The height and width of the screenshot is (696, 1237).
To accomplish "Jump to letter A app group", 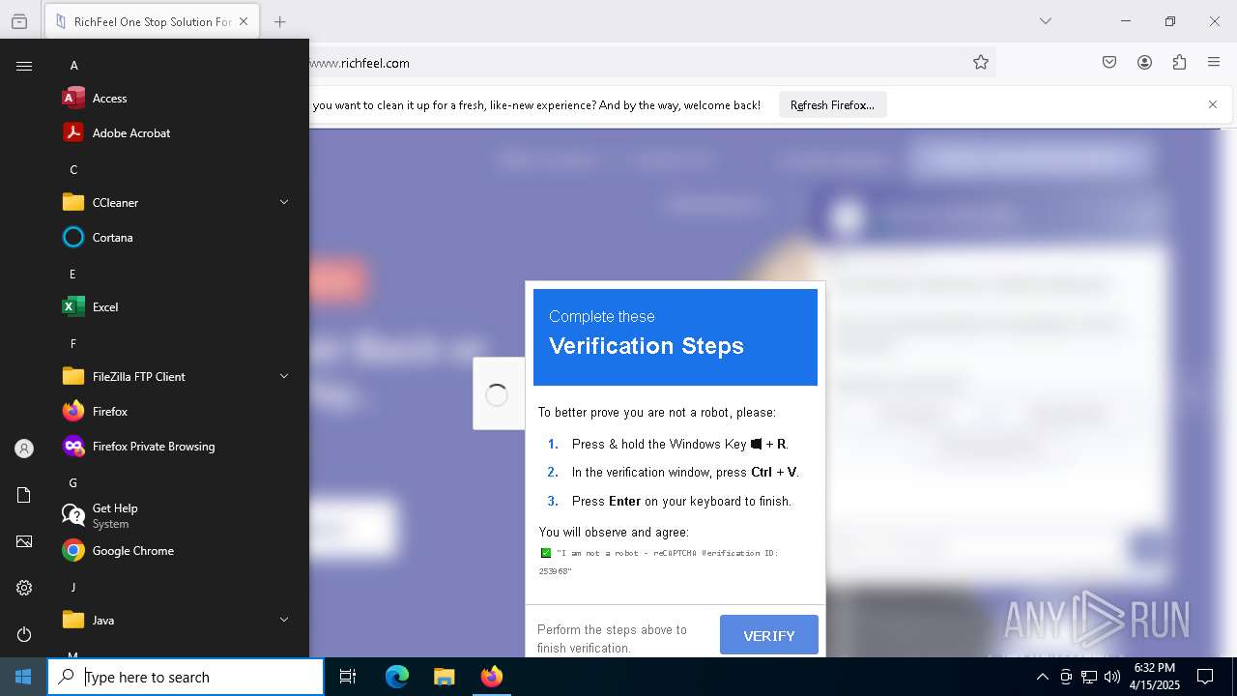I will click(x=73, y=65).
